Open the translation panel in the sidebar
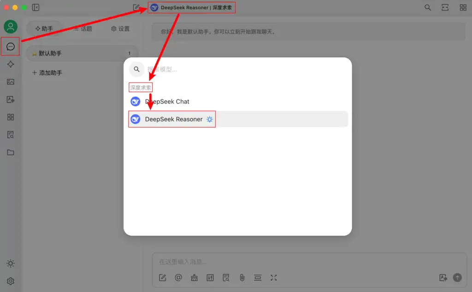472x292 pixels. coord(10,99)
